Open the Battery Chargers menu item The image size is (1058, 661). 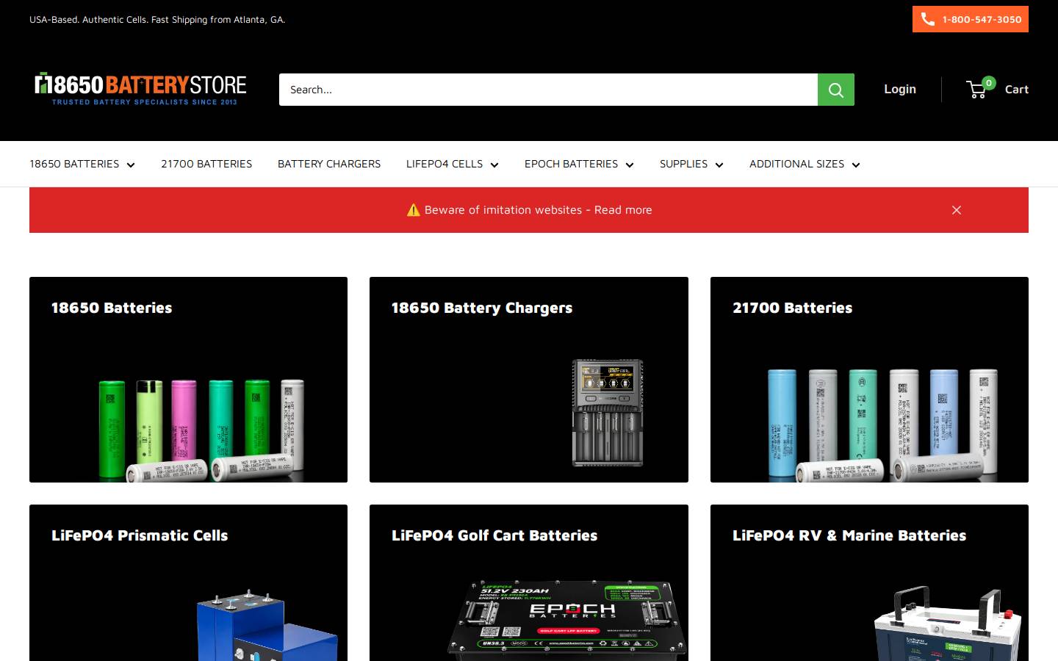[x=329, y=164]
